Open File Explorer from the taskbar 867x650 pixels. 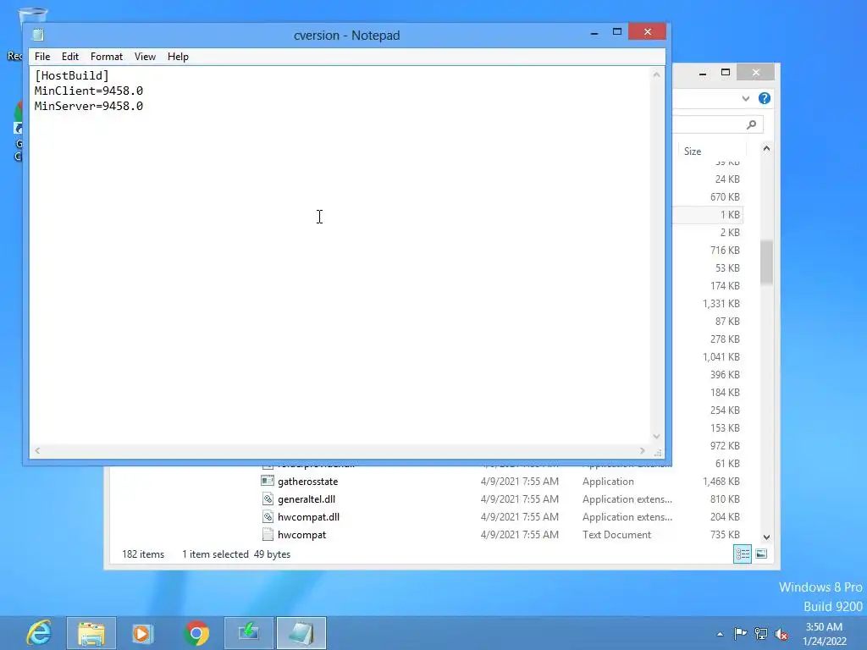[x=91, y=633]
